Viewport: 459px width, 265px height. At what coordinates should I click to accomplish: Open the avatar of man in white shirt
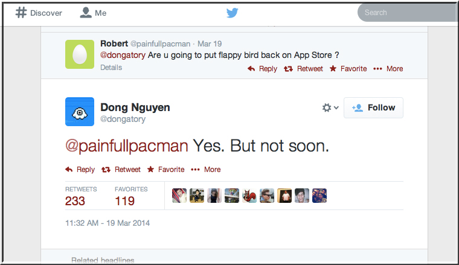pyautogui.click(x=284, y=196)
